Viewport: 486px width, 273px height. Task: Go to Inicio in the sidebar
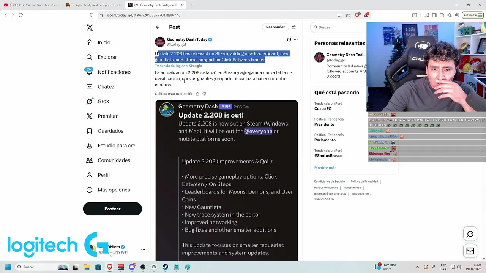click(98, 42)
